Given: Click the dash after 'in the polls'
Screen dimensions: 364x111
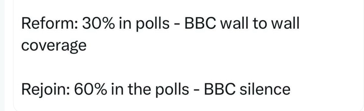Looking at the screenshot, I should point(198,90).
